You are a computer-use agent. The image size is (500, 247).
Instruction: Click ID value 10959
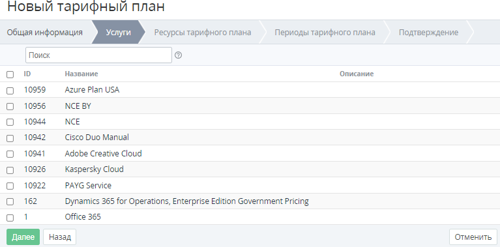(35, 90)
